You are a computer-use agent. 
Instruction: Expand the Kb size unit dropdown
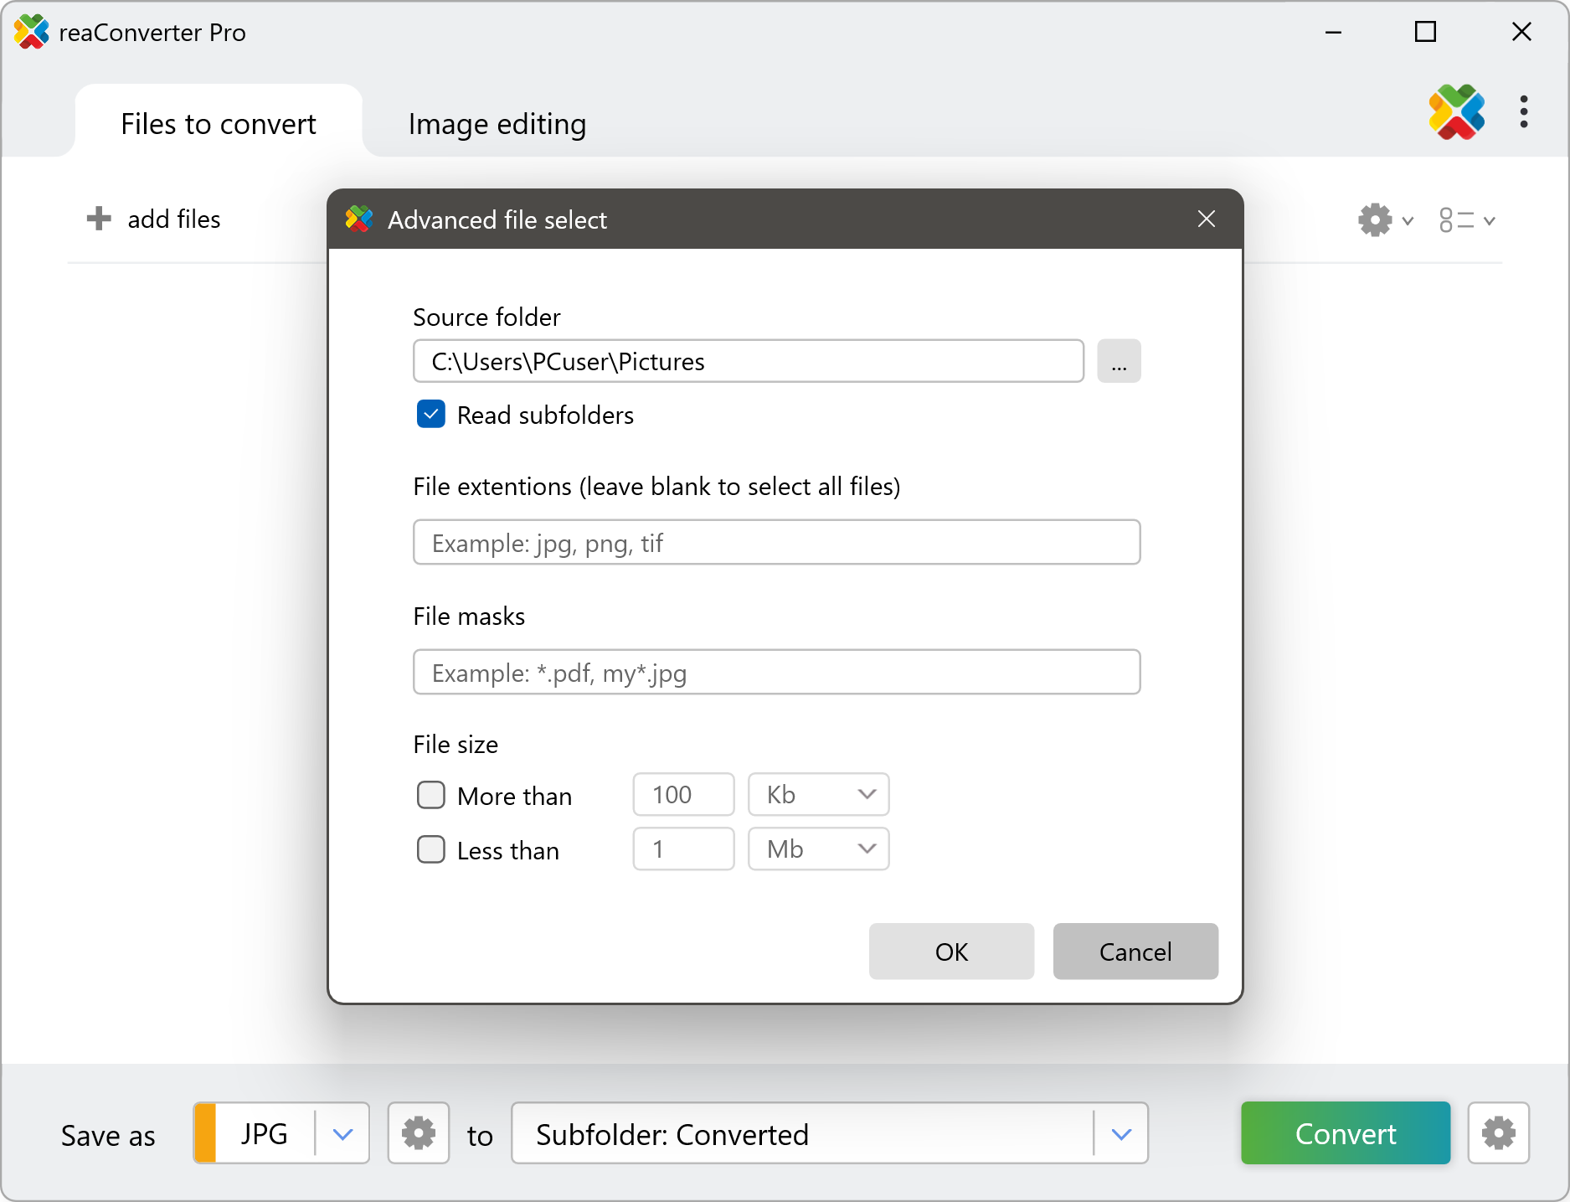[818, 794]
